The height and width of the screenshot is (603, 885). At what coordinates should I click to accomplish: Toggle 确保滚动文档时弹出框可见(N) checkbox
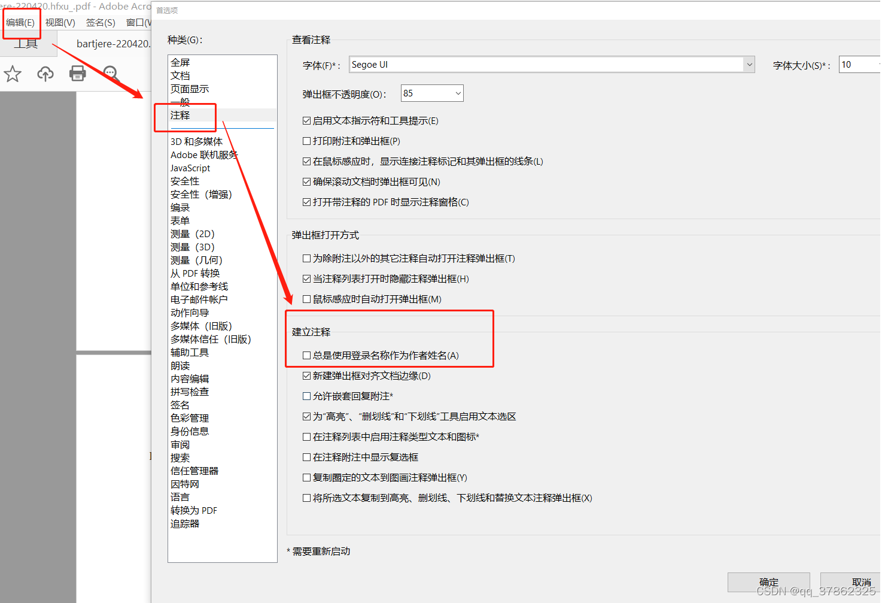pos(306,182)
